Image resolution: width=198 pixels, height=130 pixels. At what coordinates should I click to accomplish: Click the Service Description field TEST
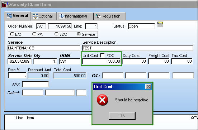tap(137, 48)
